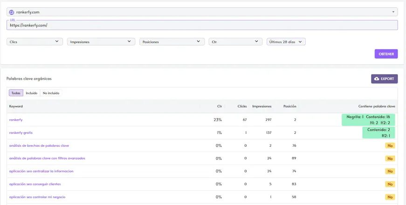Click the No badge in controlar mi negocio row
Image resolution: width=406 pixels, height=205 pixels.
[390, 197]
